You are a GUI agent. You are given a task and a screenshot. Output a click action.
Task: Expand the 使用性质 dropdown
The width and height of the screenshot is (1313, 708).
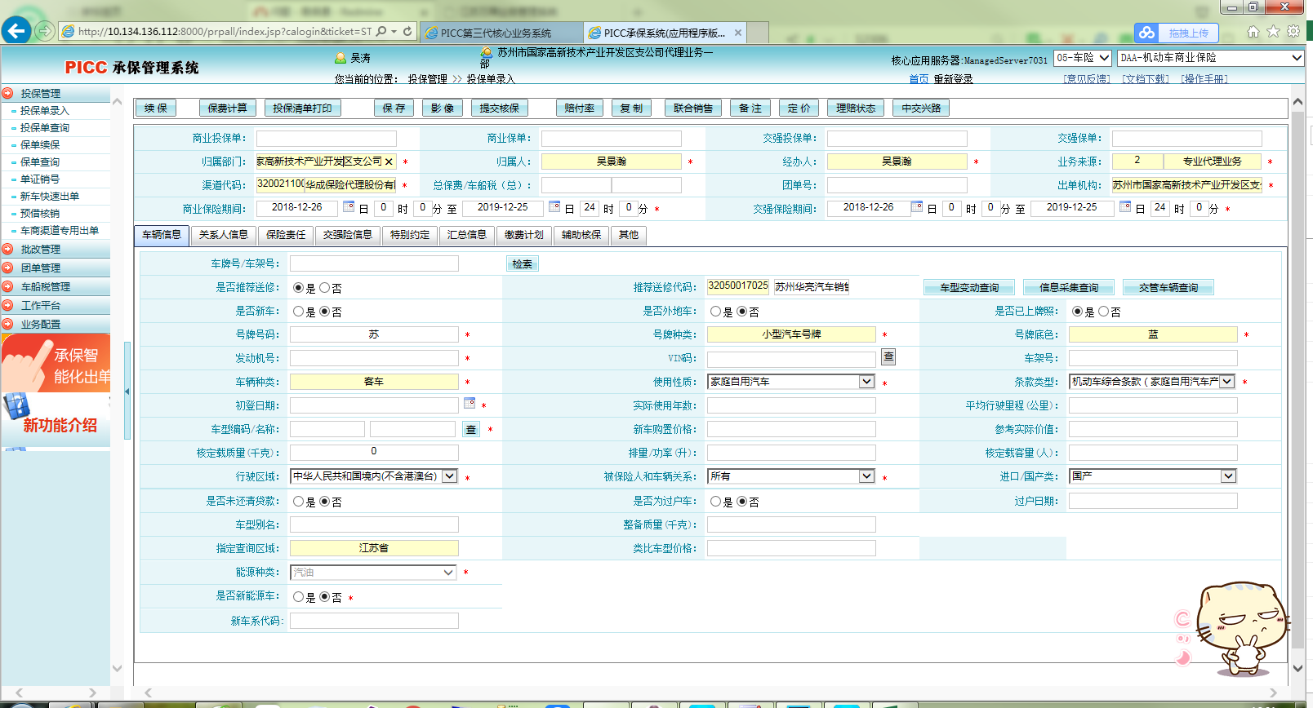pos(866,382)
